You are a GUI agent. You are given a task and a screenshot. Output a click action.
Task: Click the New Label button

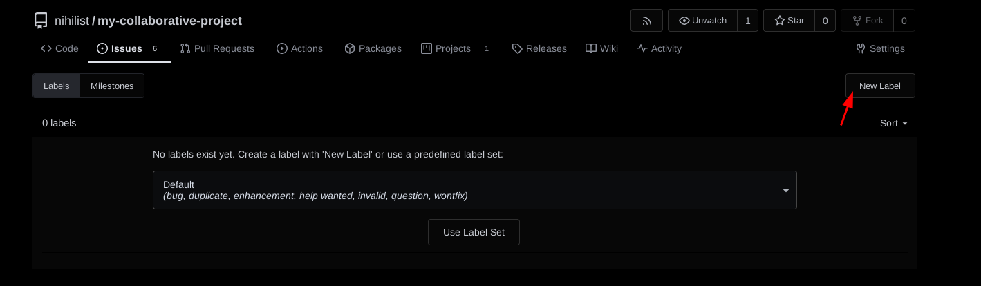tap(880, 86)
